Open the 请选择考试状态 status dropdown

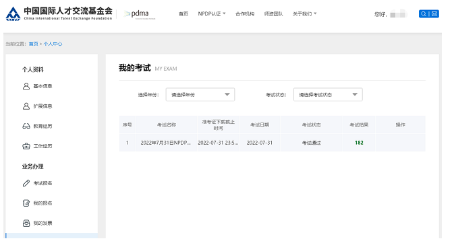click(x=328, y=94)
